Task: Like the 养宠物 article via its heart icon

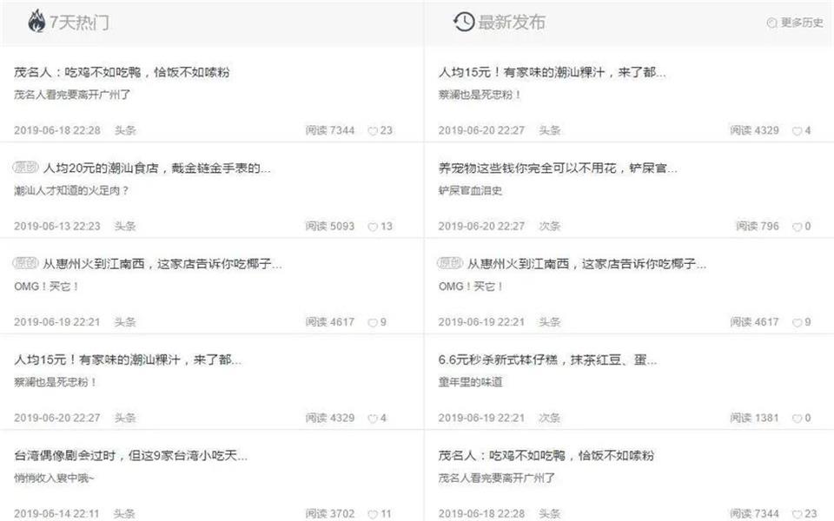Action: tap(798, 227)
